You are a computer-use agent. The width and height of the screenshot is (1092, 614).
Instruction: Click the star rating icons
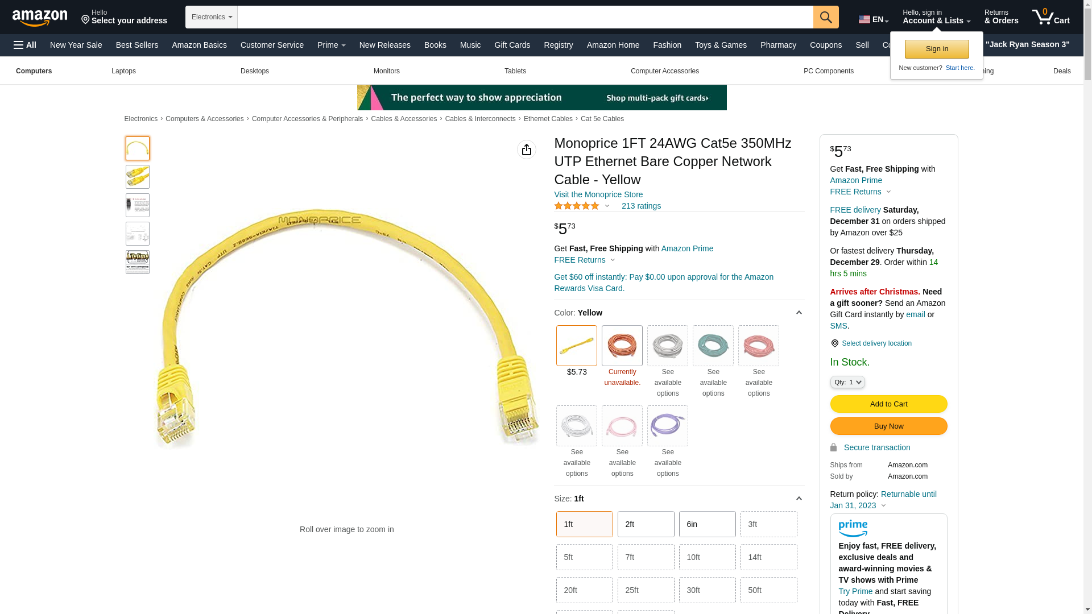pos(577,206)
